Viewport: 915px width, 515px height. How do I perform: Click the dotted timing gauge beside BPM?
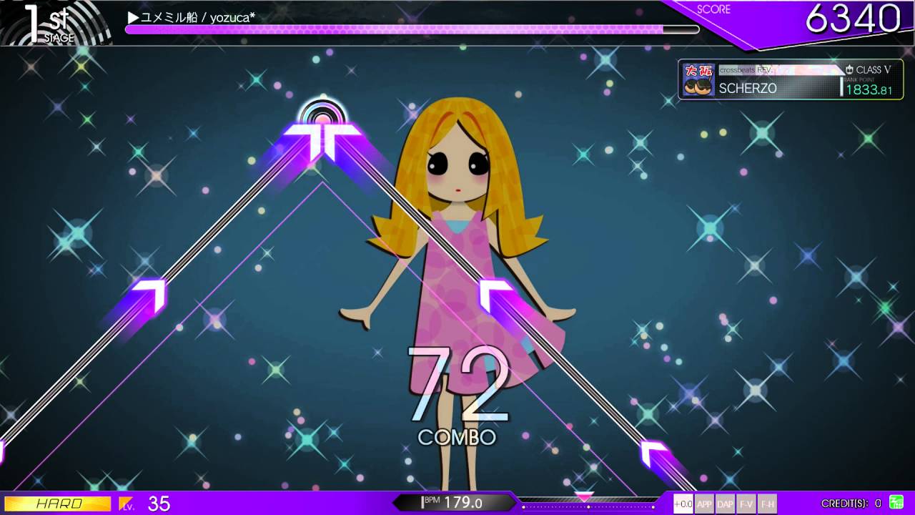(x=588, y=506)
